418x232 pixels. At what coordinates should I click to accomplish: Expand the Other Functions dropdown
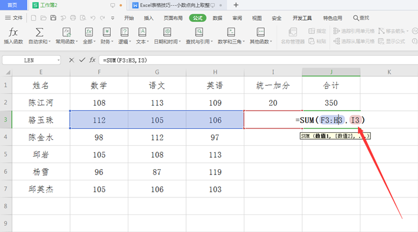tap(261, 42)
